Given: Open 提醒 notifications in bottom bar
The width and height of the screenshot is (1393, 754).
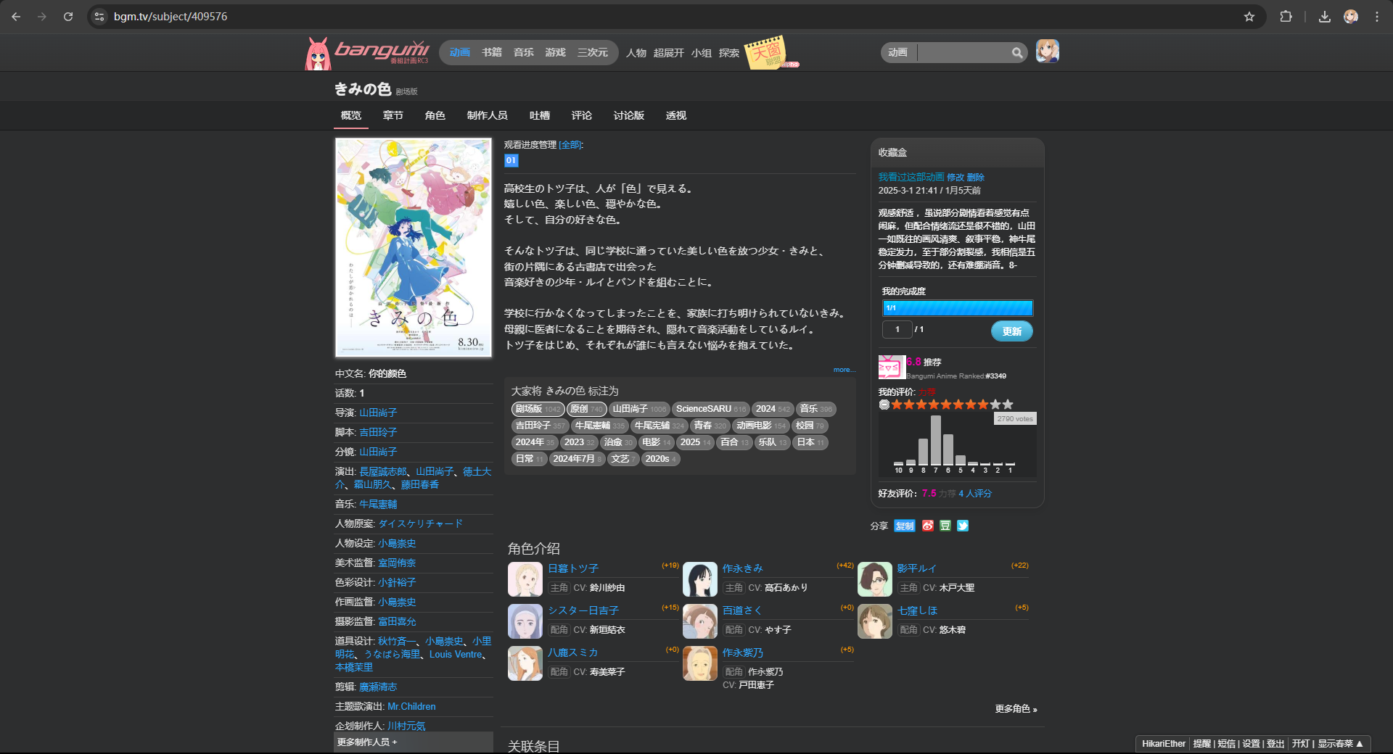Looking at the screenshot, I should pos(1202,744).
